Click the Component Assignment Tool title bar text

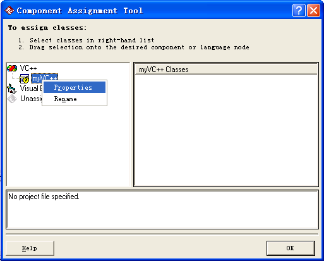click(80, 11)
